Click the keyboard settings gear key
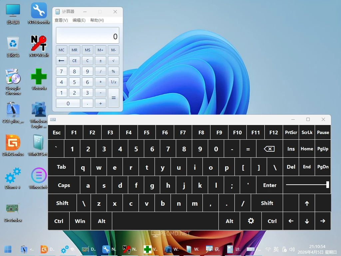Image resolution: width=341 pixels, height=256 pixels. click(x=251, y=221)
